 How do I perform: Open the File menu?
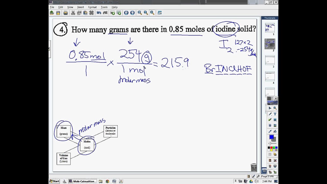point(52,7)
